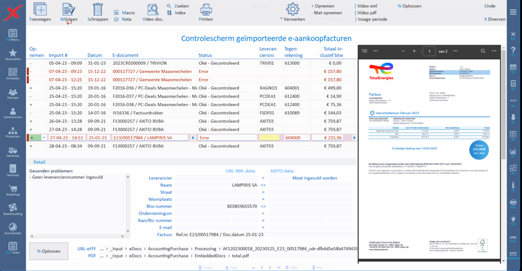Click the % Oplossen button at bottom left
The height and width of the screenshot is (271, 522).
(49, 251)
